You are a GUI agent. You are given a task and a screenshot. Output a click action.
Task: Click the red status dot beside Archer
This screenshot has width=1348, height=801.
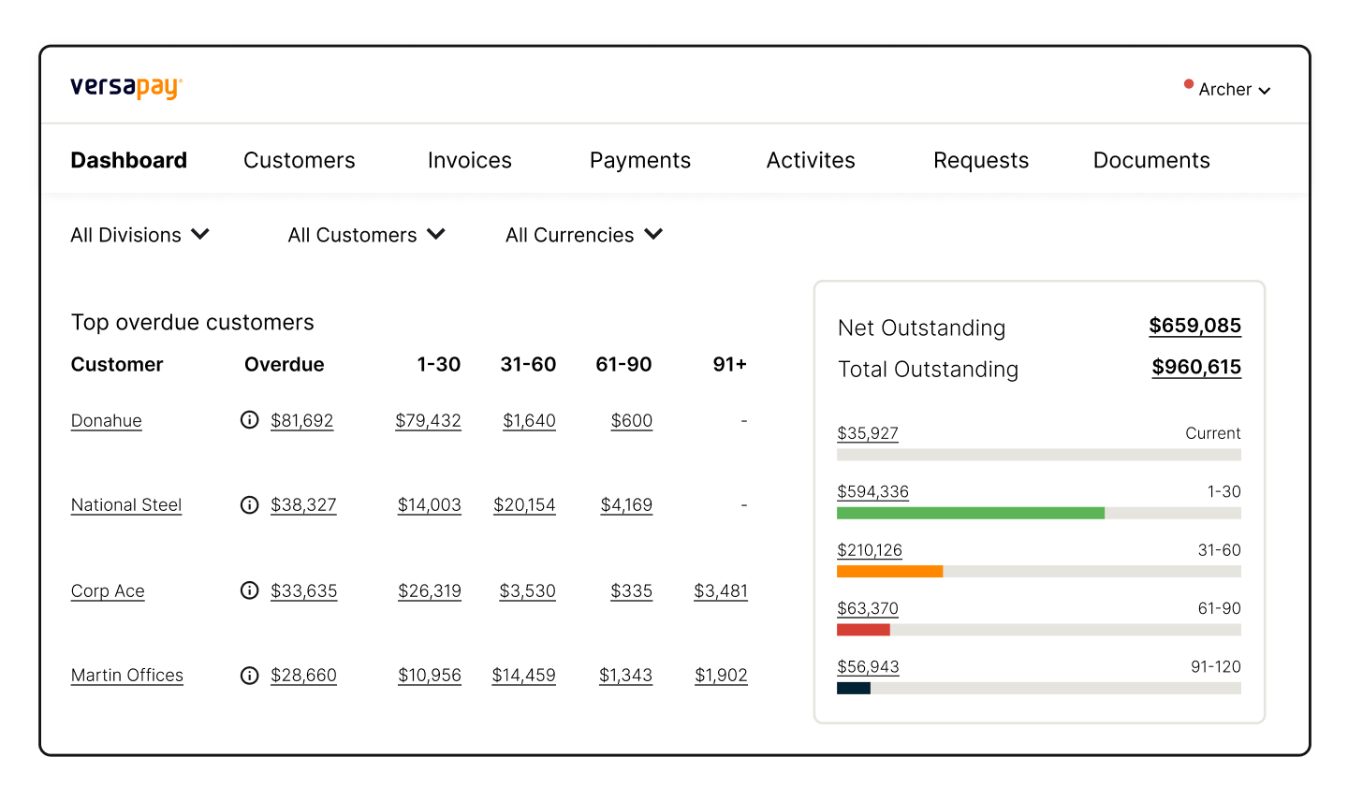point(1189,84)
